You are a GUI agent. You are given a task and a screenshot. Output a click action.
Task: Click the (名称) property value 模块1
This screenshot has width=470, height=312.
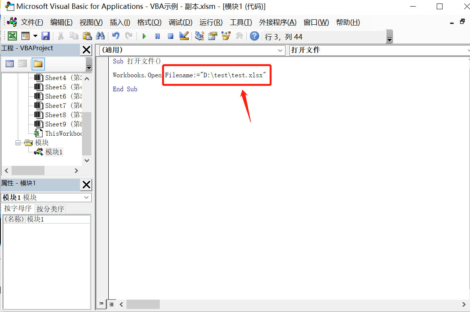point(58,219)
